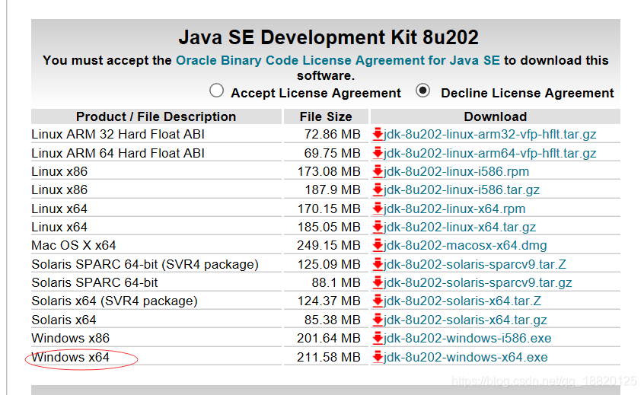Select the Accept License Agreement radio button
This screenshot has height=395, width=644.
(x=216, y=91)
